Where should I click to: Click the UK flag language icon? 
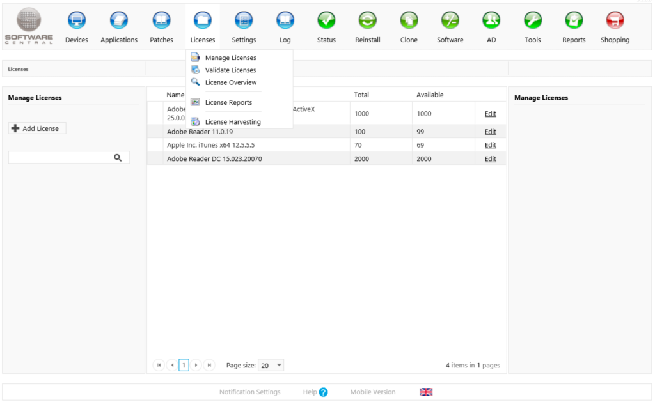pos(426,392)
